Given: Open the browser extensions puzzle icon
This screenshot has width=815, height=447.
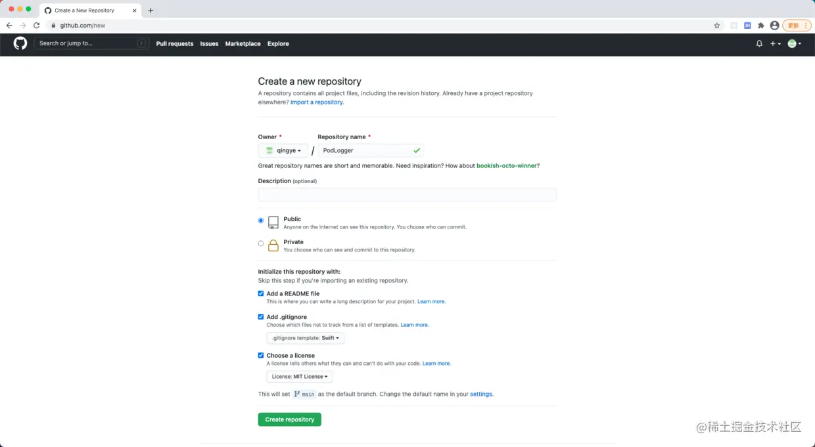Looking at the screenshot, I should (x=761, y=26).
